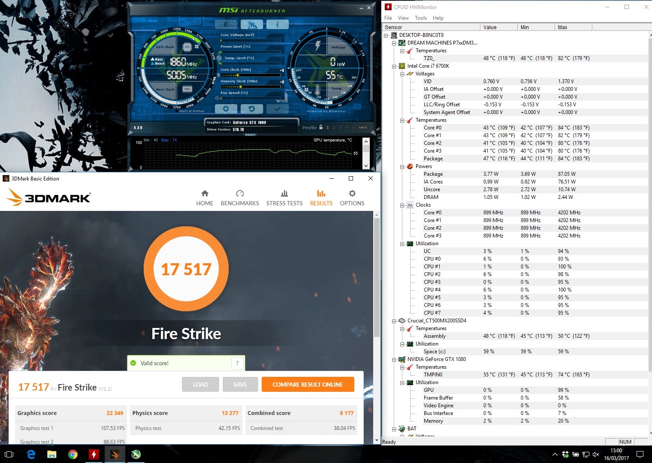652x463 pixels.
Task: Open HWMonitor View menu
Action: [x=403, y=18]
